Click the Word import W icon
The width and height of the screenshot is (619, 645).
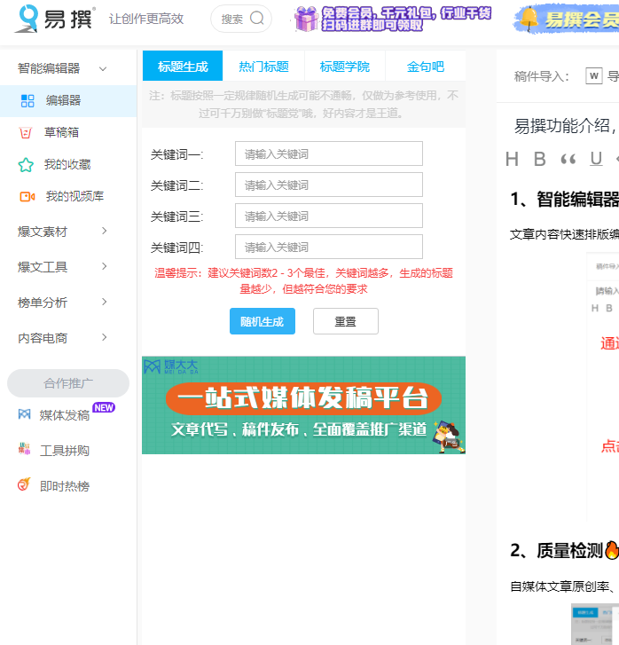pyautogui.click(x=594, y=75)
